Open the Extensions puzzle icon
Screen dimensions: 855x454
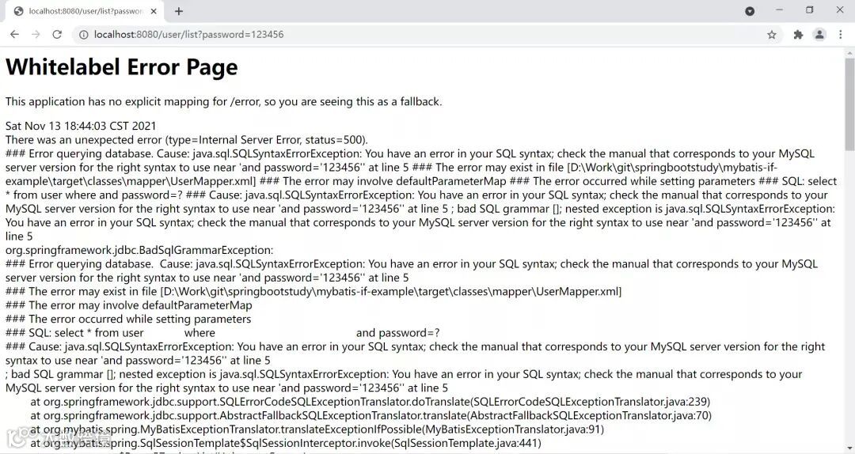coord(798,35)
